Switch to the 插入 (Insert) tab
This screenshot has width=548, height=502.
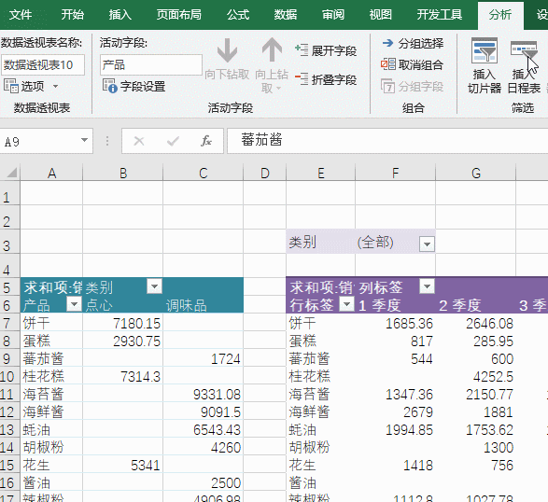119,15
